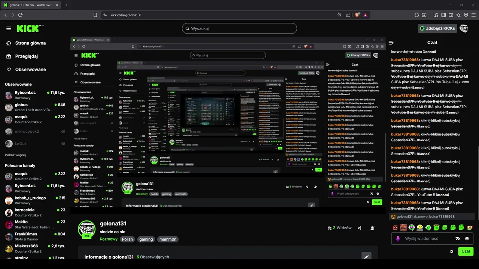
Task: Click the mamm0n tag
Action: coord(168,239)
